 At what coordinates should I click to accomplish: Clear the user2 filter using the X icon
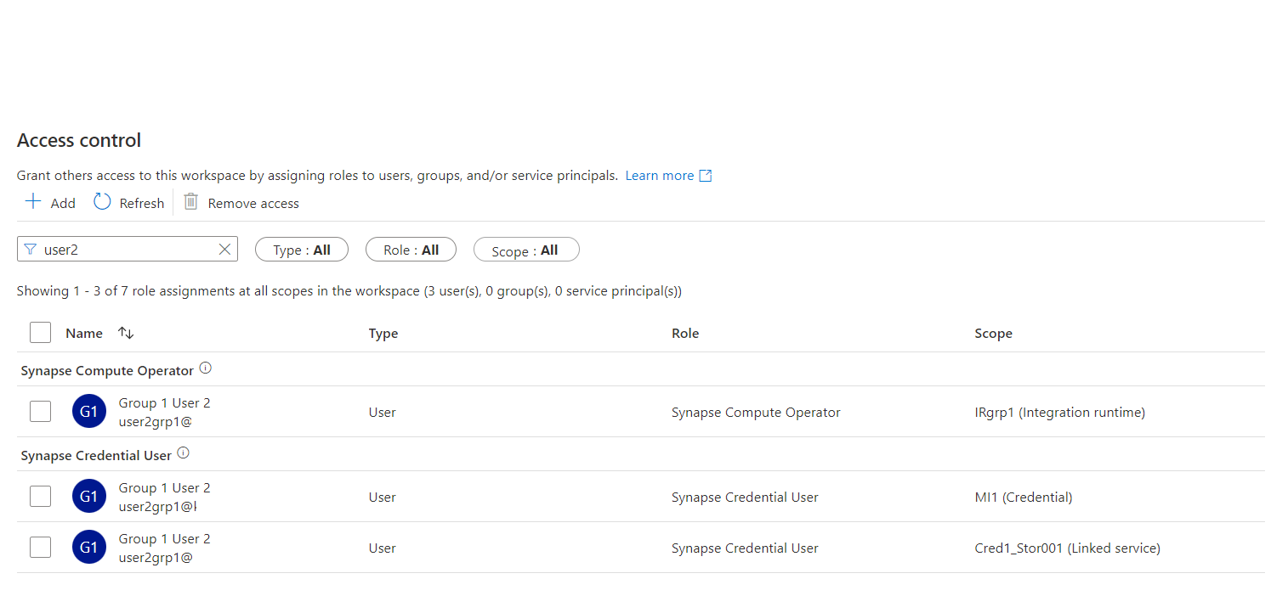[x=224, y=249]
